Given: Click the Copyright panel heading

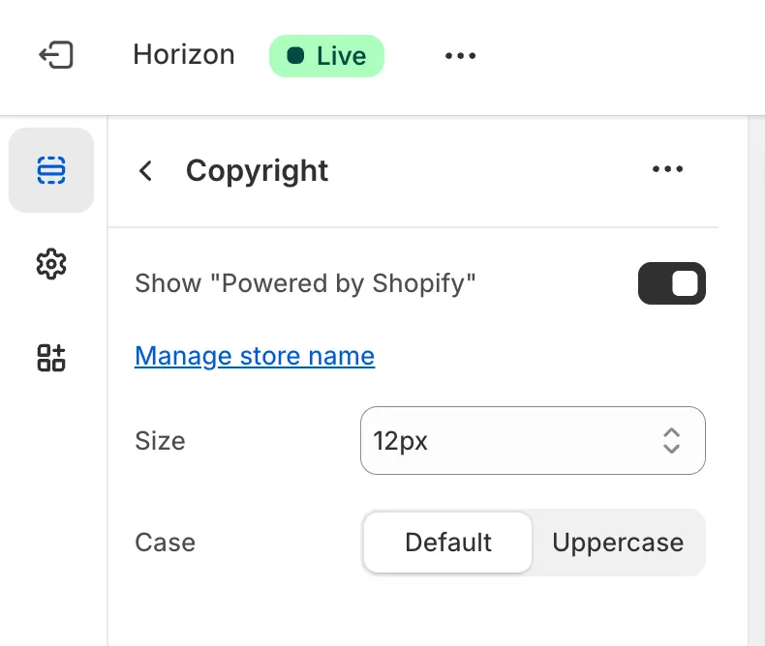Looking at the screenshot, I should 257,171.
